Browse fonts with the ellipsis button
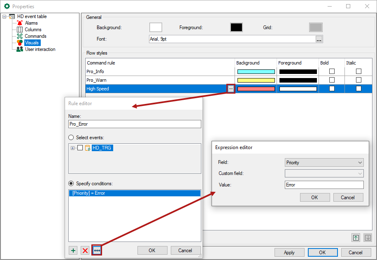Viewport: 377px width, 260px height. click(x=319, y=39)
